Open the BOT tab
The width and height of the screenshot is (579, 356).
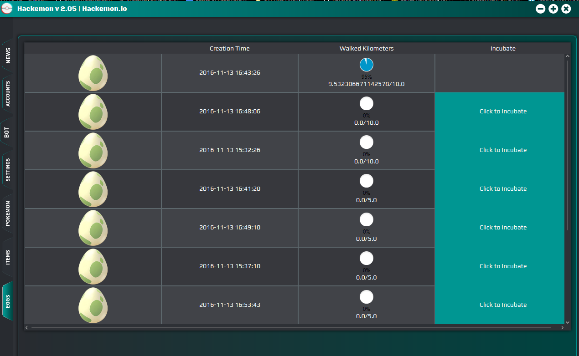(x=7, y=132)
